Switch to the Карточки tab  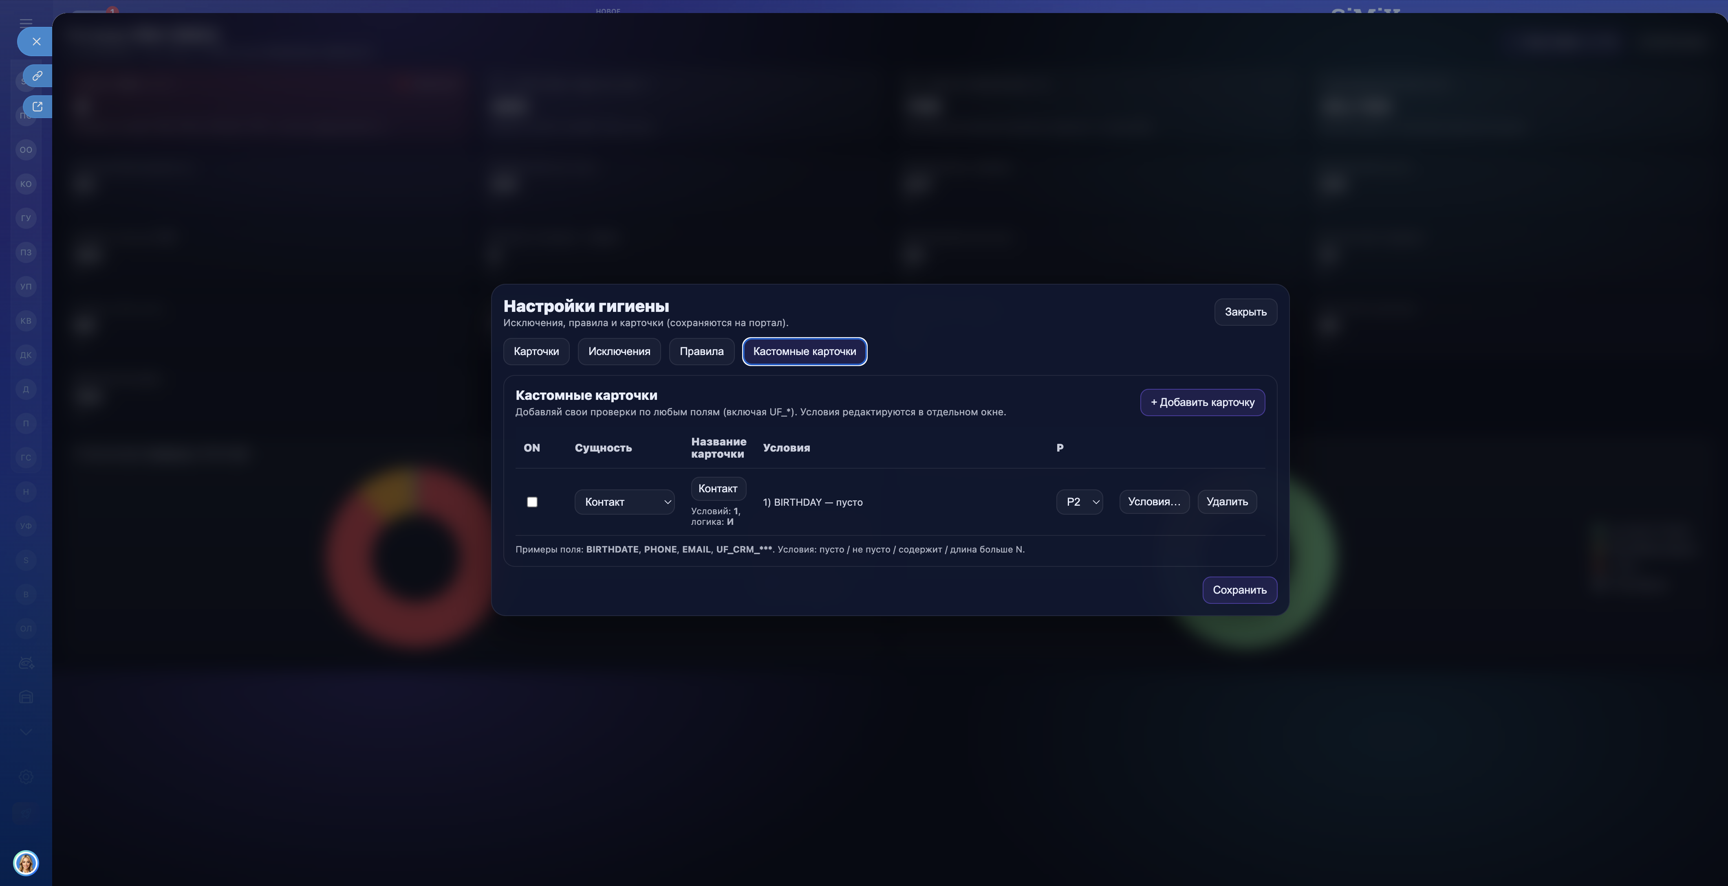click(536, 351)
